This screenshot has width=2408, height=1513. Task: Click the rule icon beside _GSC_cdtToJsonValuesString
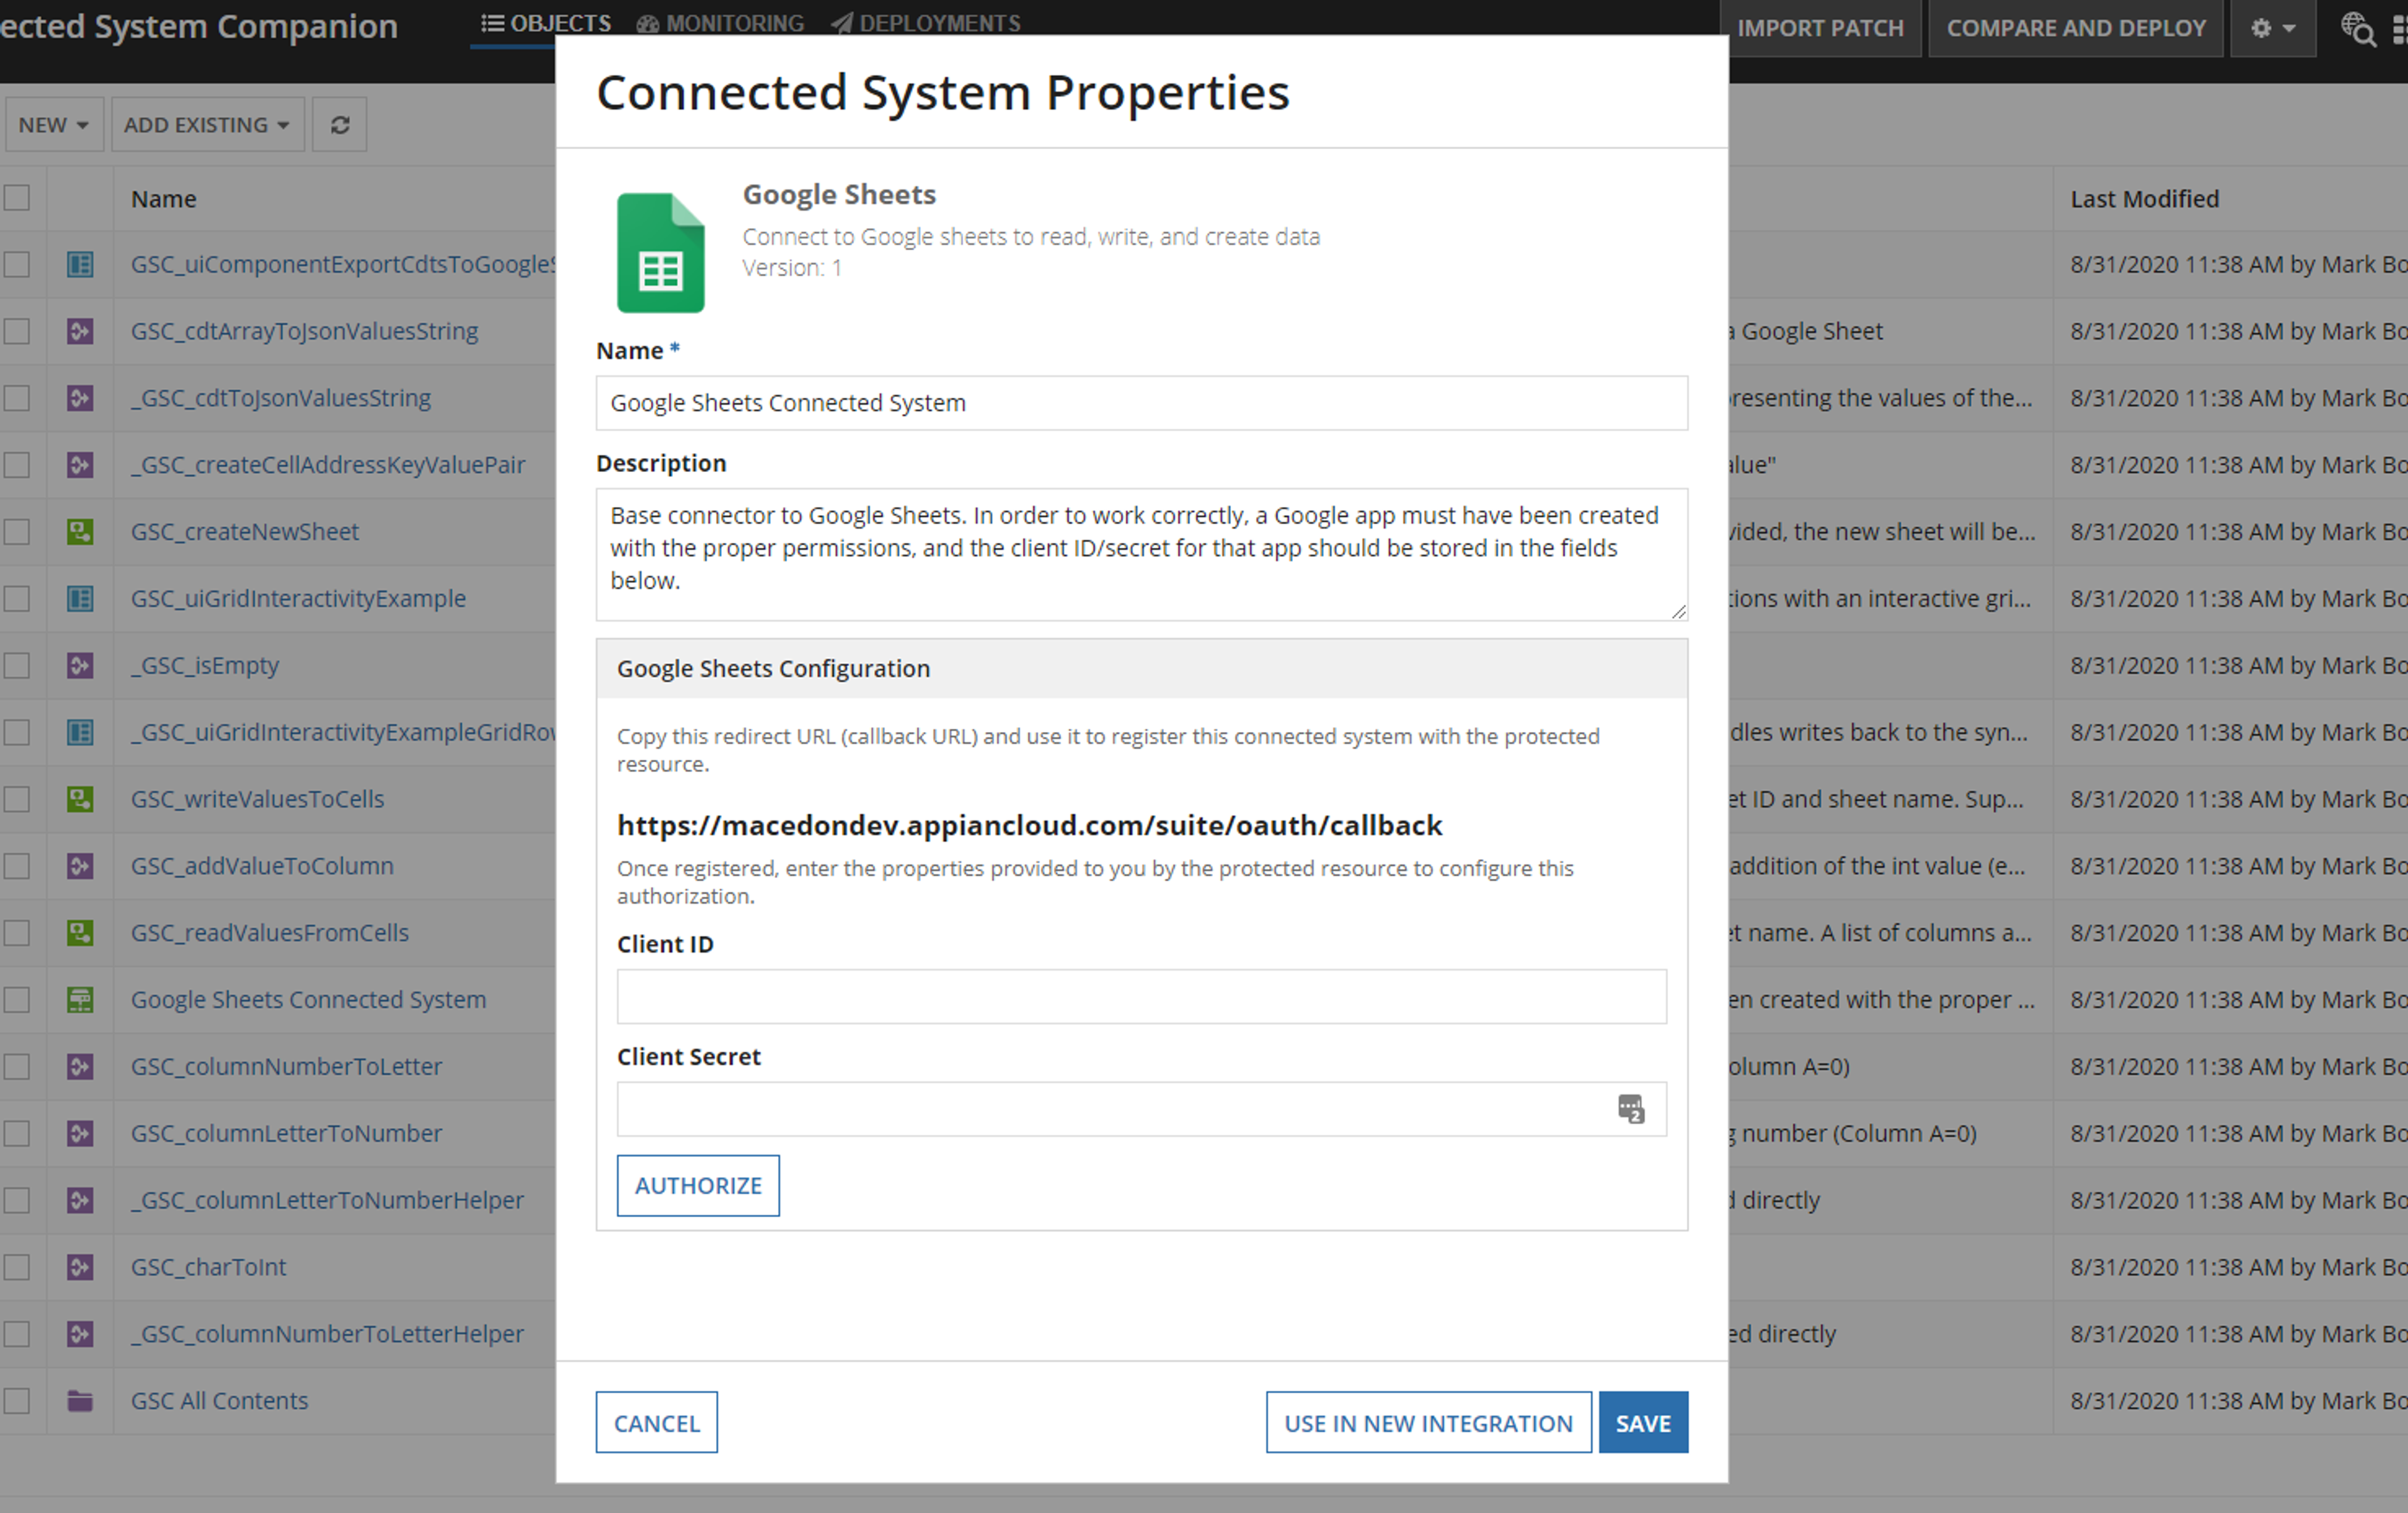[81, 399]
